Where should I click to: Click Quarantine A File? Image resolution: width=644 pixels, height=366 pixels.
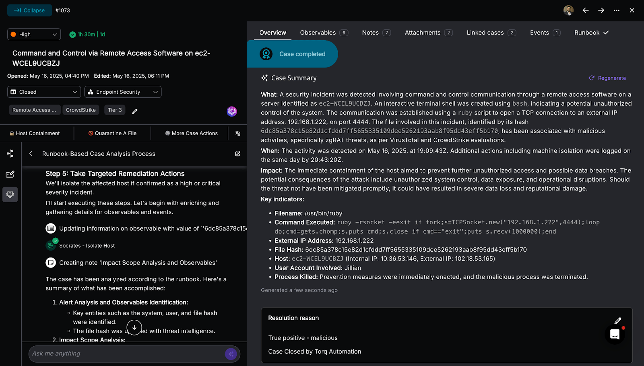pyautogui.click(x=112, y=133)
